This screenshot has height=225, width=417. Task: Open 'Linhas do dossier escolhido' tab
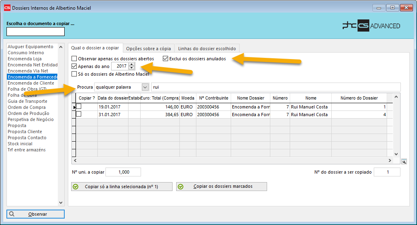pyautogui.click(x=207, y=49)
